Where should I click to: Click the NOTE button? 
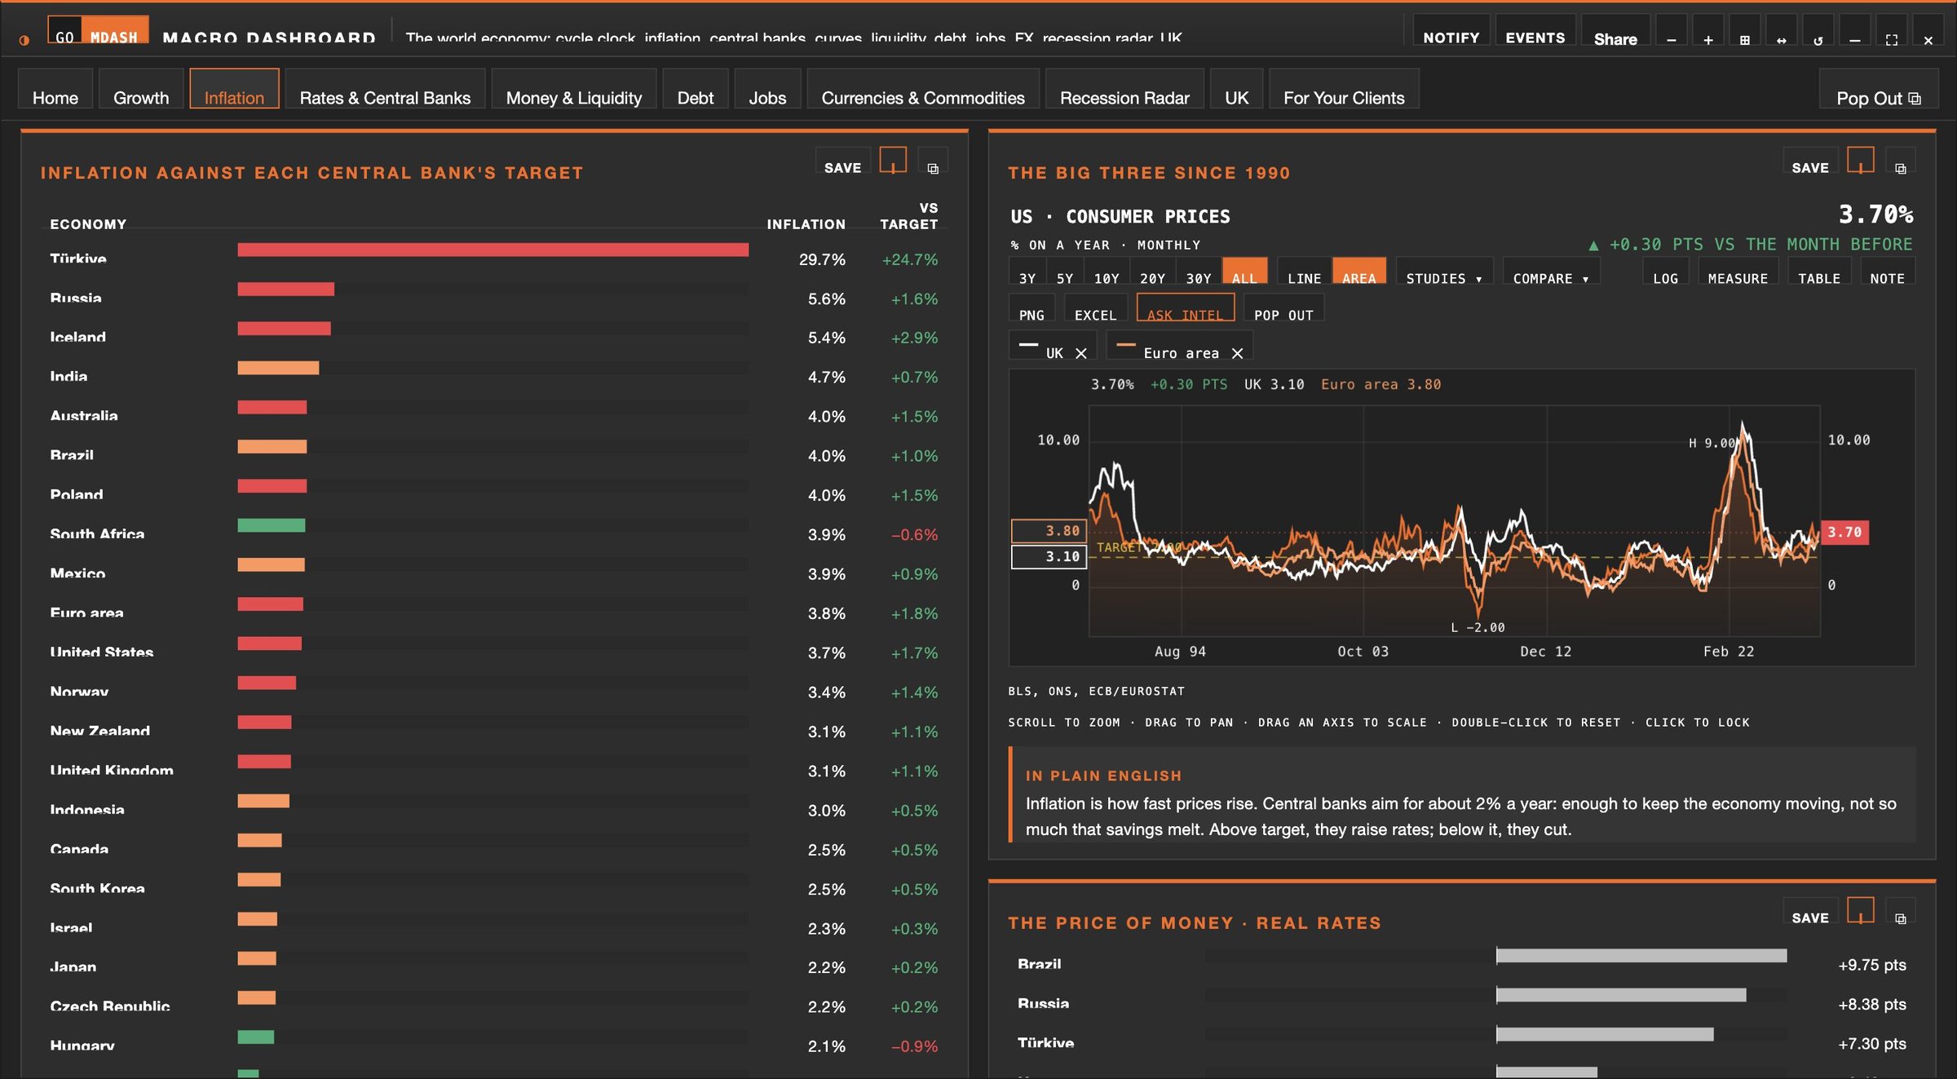(x=1887, y=271)
